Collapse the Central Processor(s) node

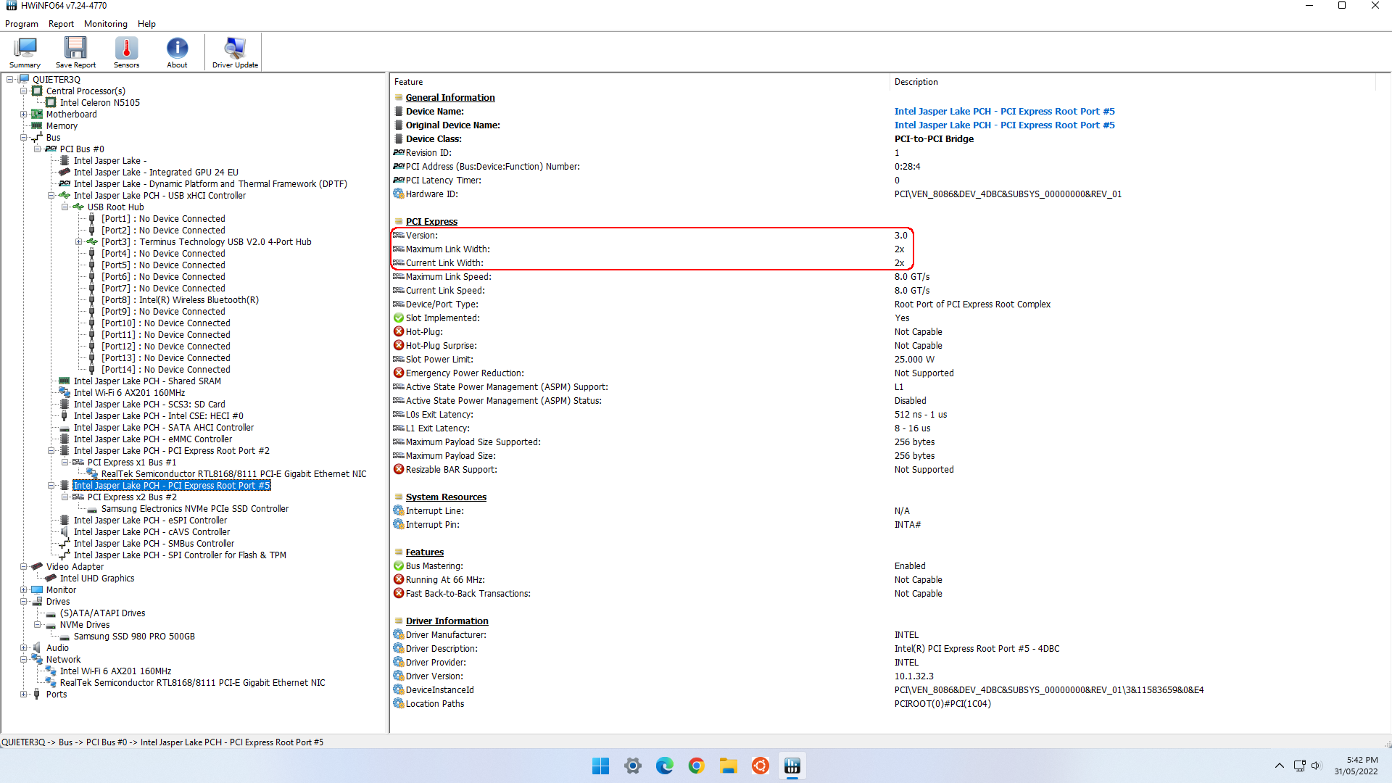coord(24,91)
